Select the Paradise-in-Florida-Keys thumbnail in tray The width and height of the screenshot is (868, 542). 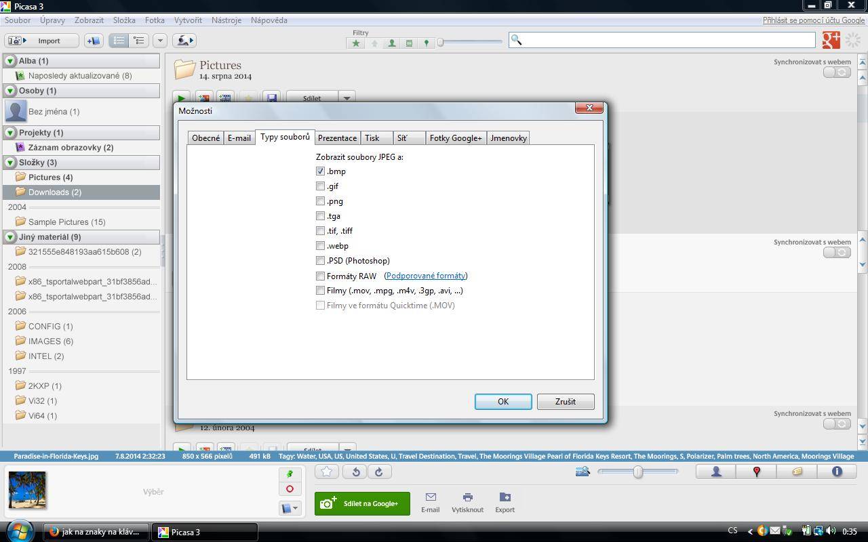(27, 490)
